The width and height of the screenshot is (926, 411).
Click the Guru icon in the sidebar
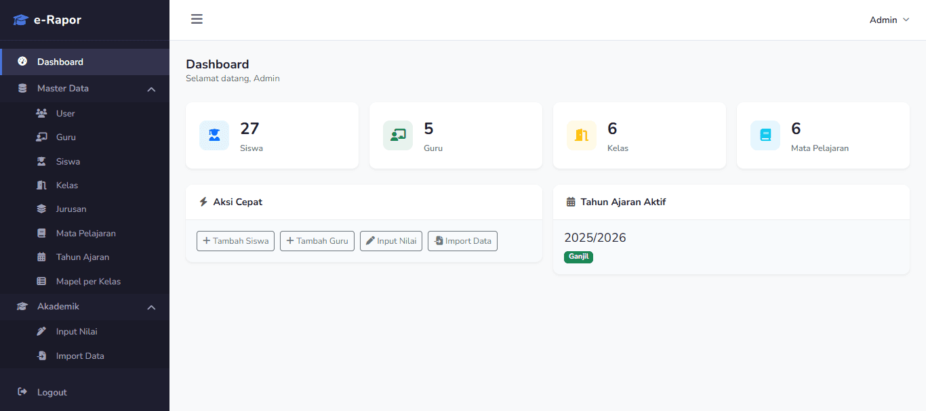(x=43, y=137)
